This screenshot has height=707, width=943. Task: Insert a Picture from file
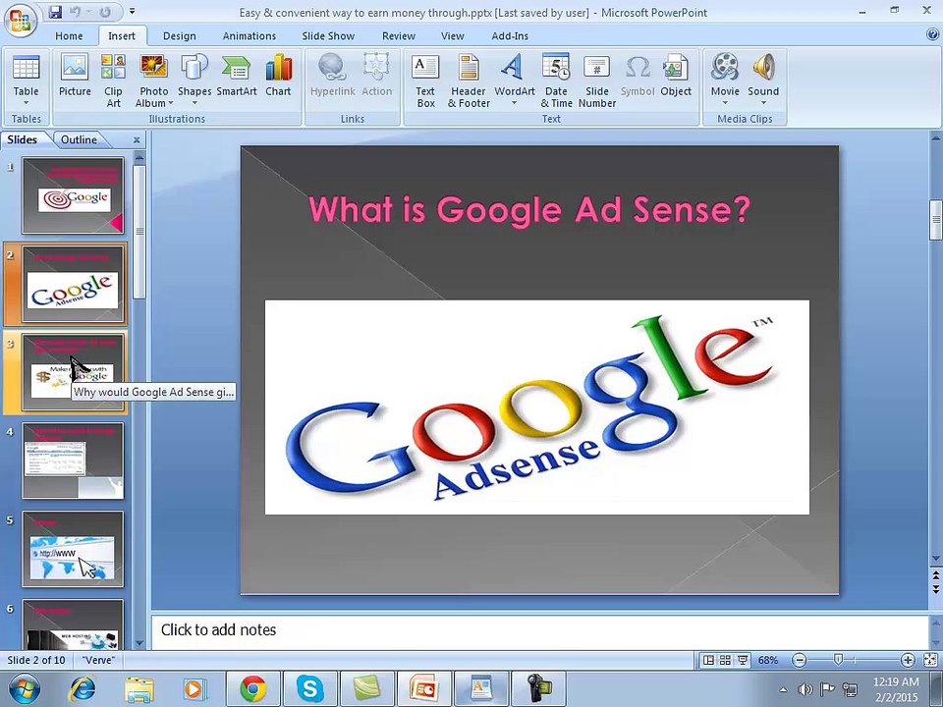(x=75, y=76)
